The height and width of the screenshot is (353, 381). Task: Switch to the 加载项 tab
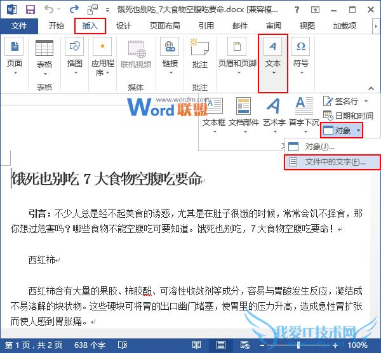pyautogui.click(x=345, y=26)
